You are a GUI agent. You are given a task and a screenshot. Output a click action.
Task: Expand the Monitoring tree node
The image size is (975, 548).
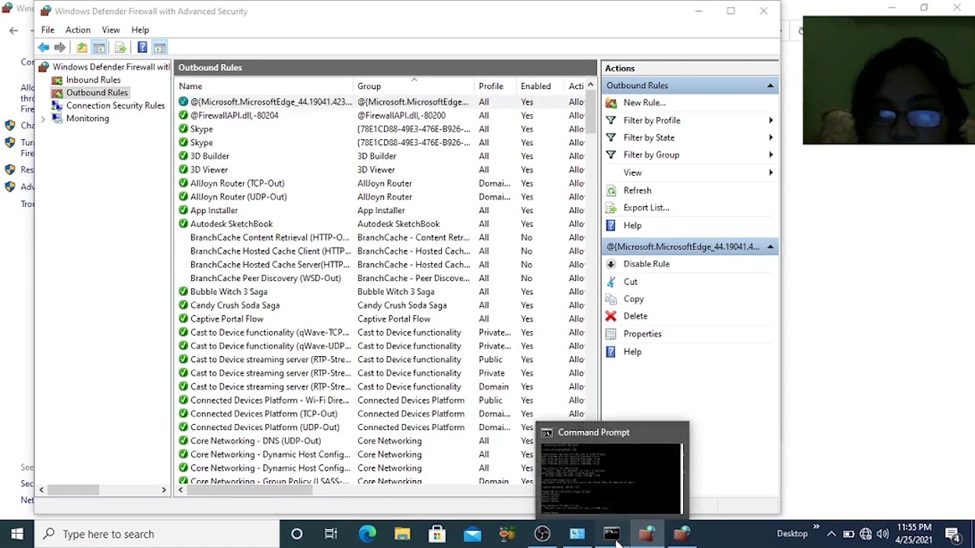tap(43, 119)
